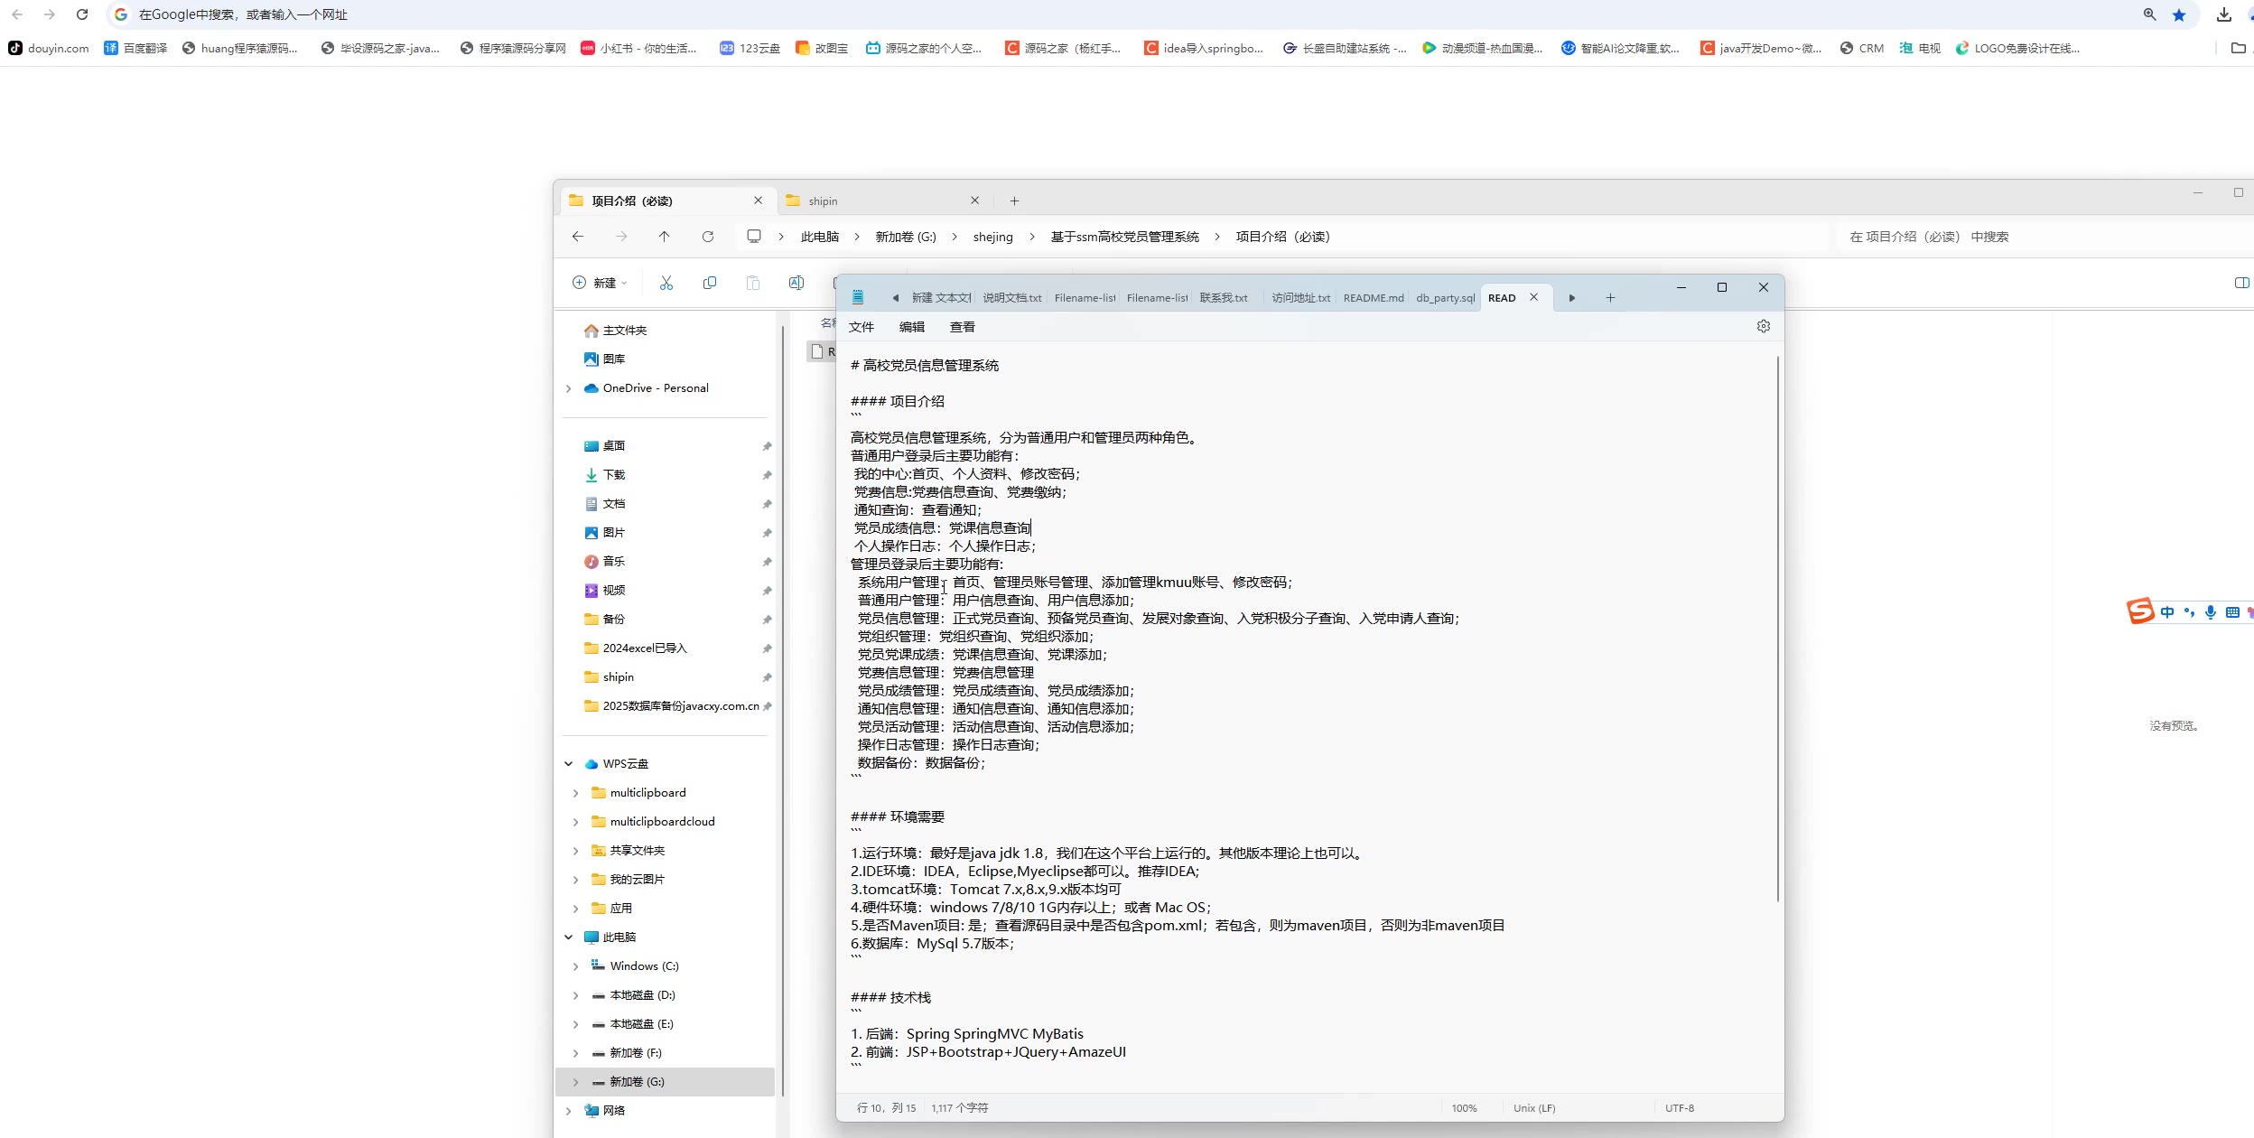Expand the multiclipboard folder node
The width and height of the screenshot is (2254, 1138).
[x=575, y=793]
